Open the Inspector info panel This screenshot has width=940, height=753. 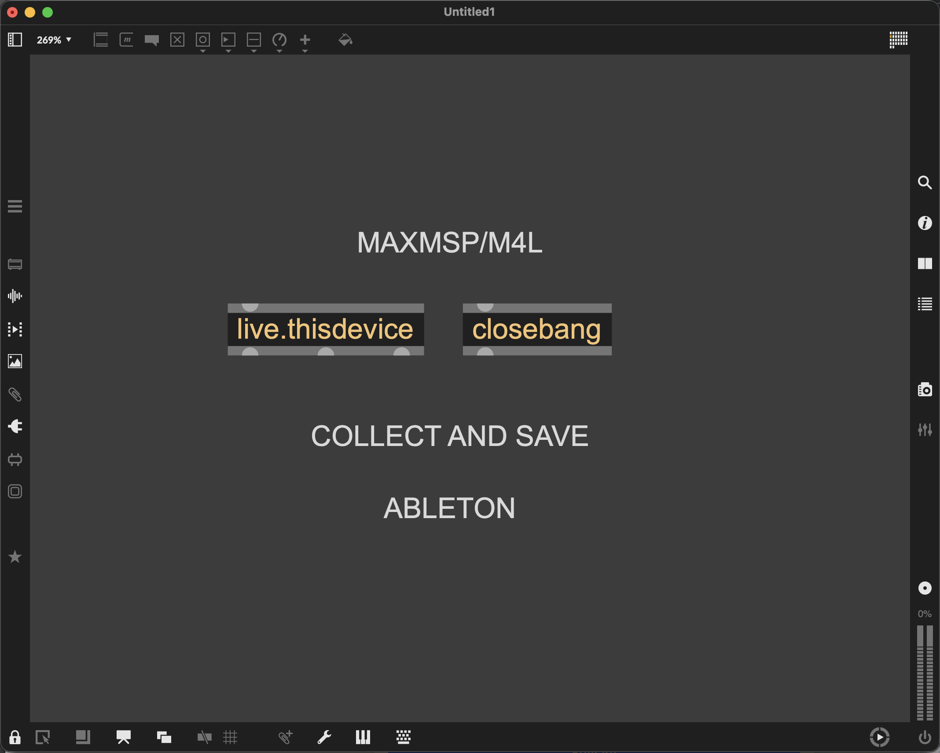925,223
